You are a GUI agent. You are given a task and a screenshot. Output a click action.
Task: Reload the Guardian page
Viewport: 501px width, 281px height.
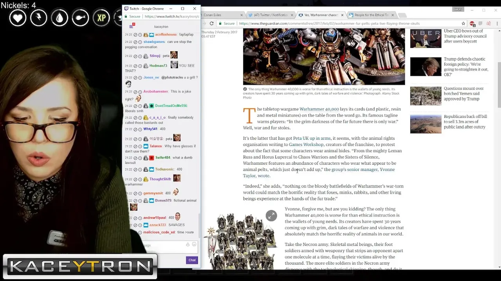point(212,23)
